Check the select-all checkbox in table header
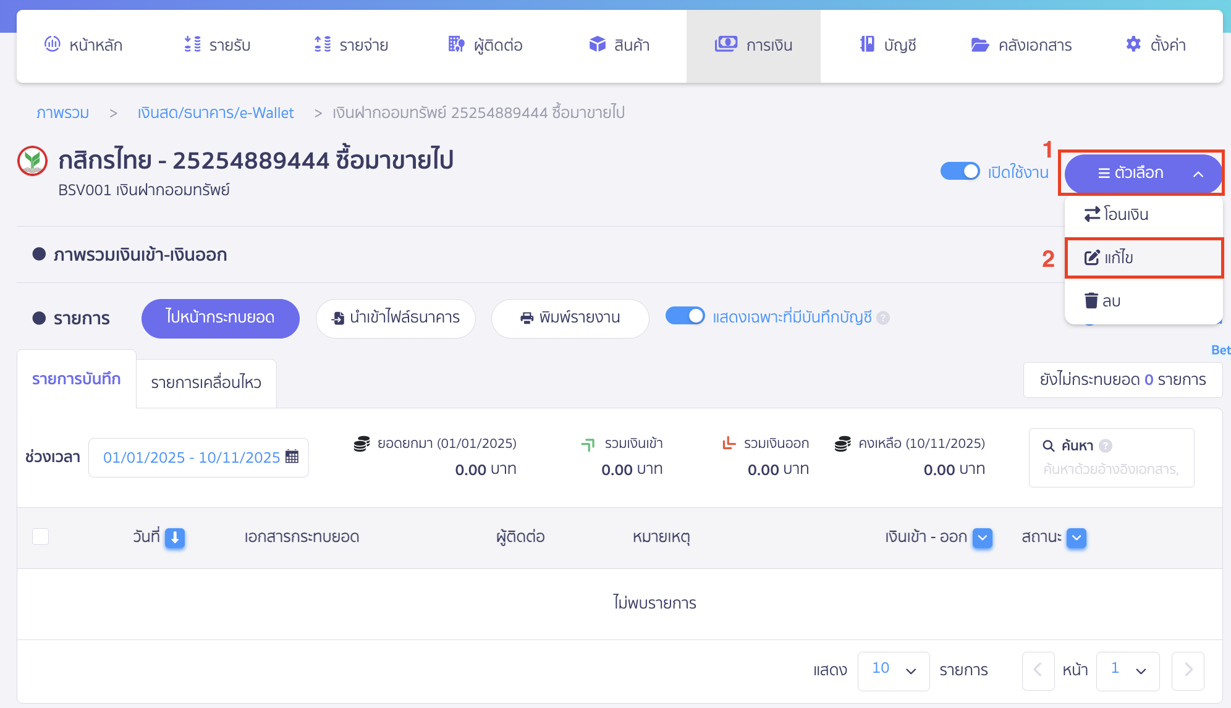This screenshot has height=708, width=1231. click(41, 537)
